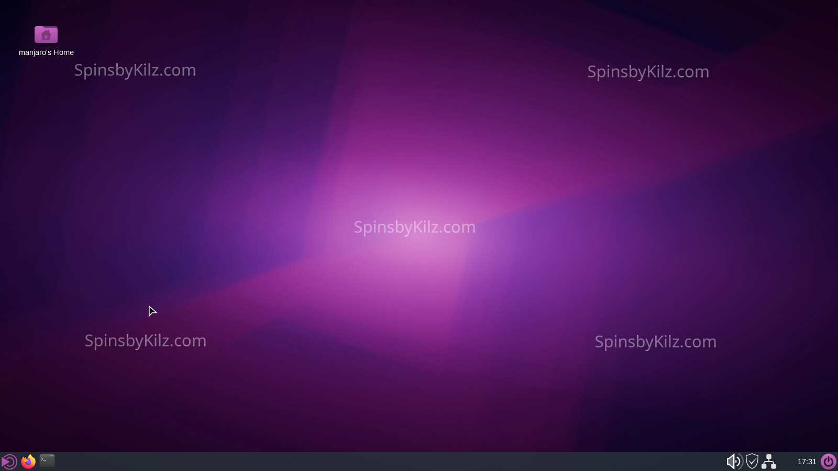The height and width of the screenshot is (471, 838).
Task: Launch Firefox from the panel
Action: tap(28, 462)
